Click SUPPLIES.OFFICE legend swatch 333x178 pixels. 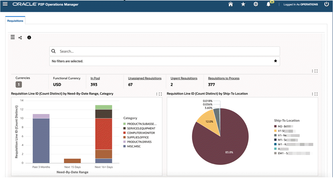tap(125, 137)
